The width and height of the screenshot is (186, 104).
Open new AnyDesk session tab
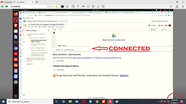point(37,2)
